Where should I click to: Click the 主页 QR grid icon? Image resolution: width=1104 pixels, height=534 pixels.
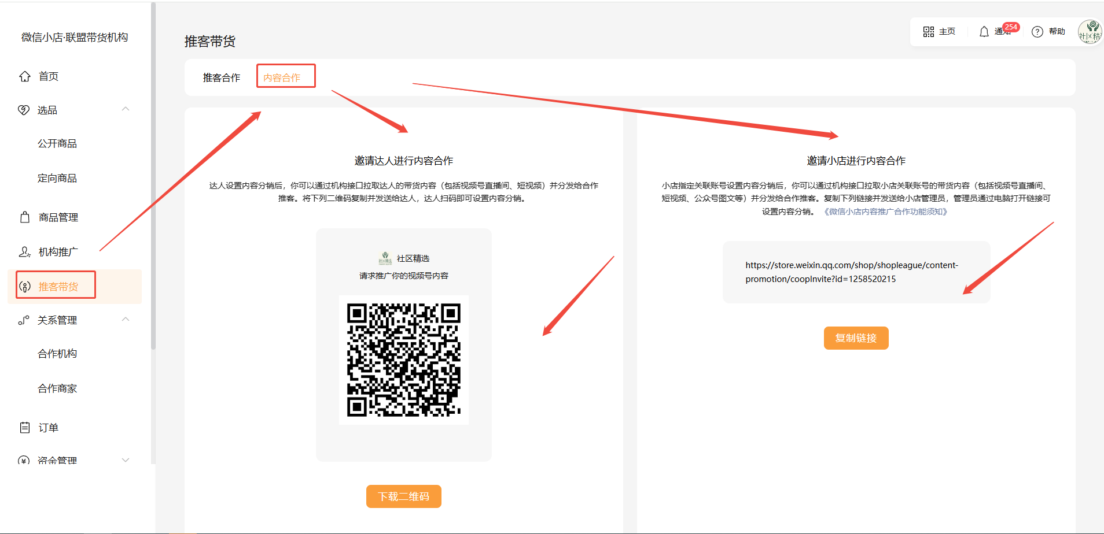929,32
